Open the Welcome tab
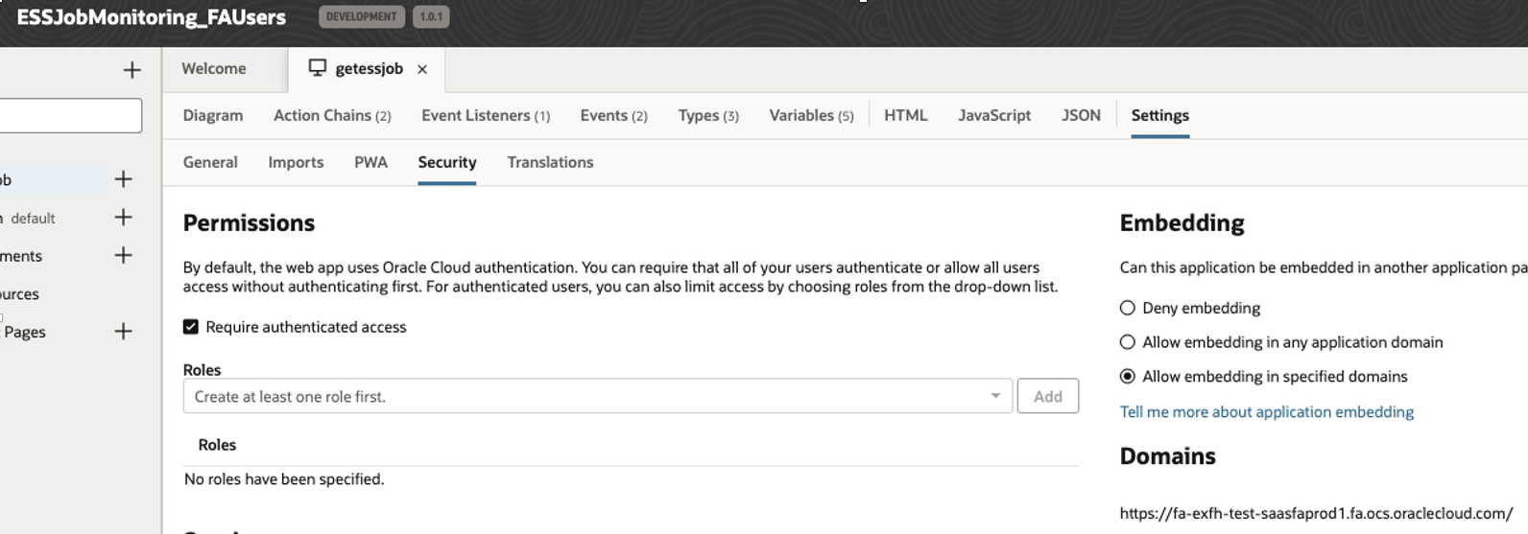This screenshot has height=534, width=1528. pyautogui.click(x=214, y=69)
